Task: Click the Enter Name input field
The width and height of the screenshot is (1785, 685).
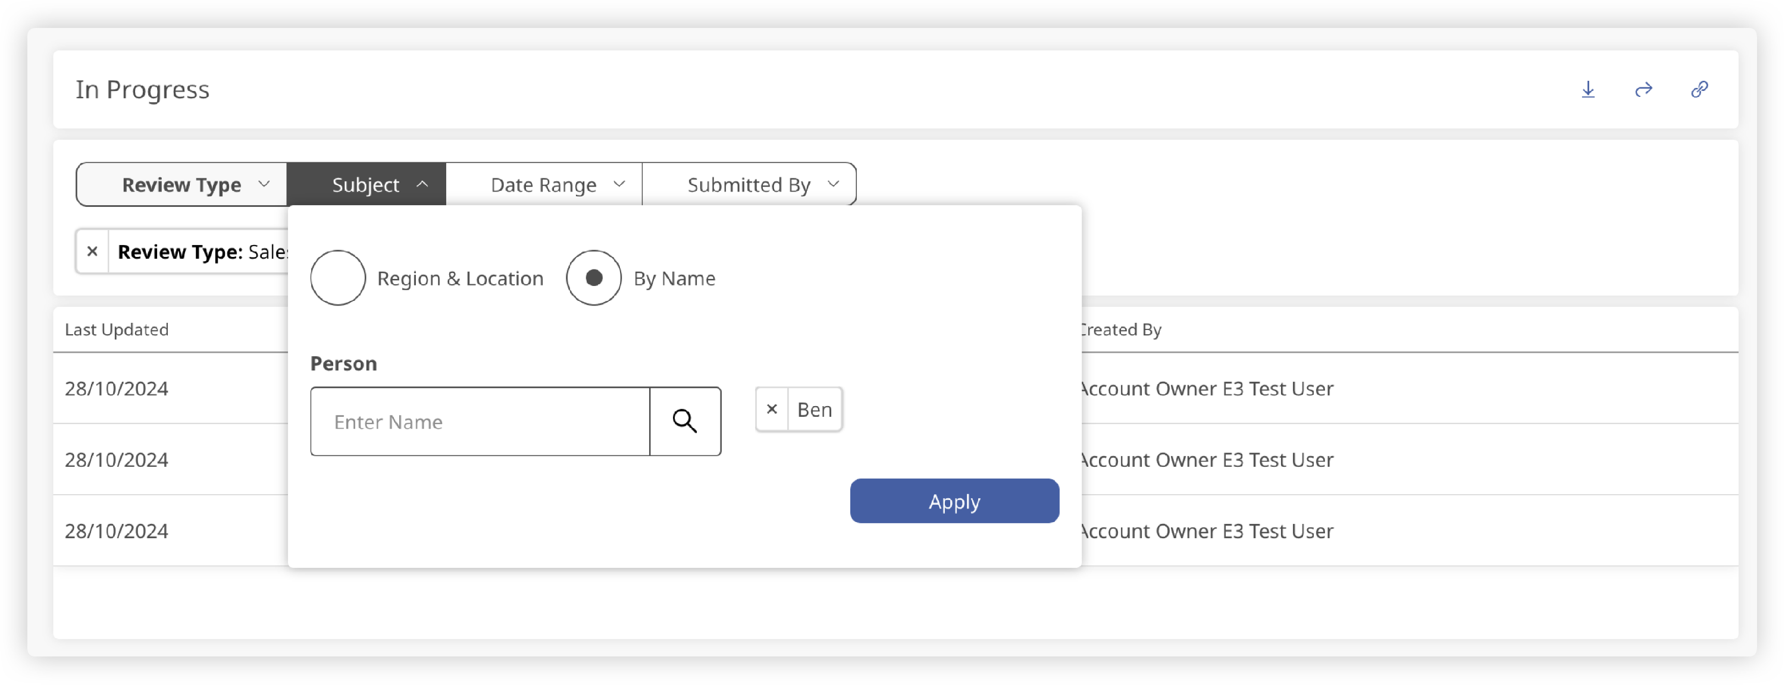Action: [480, 421]
